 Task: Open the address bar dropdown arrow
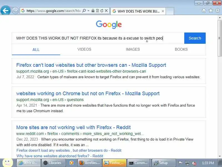88,11
